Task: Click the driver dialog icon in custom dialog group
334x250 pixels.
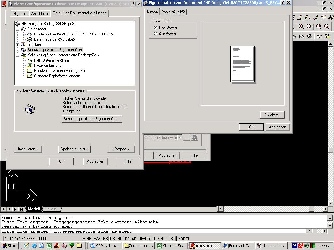Action: pyautogui.click(x=30, y=109)
